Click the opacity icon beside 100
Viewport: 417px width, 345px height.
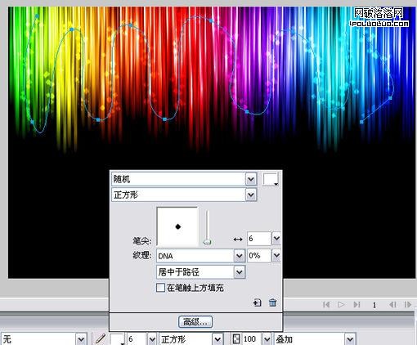click(x=236, y=339)
